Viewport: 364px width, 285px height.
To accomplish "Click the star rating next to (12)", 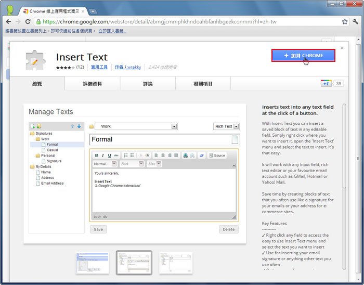I will tap(65, 67).
